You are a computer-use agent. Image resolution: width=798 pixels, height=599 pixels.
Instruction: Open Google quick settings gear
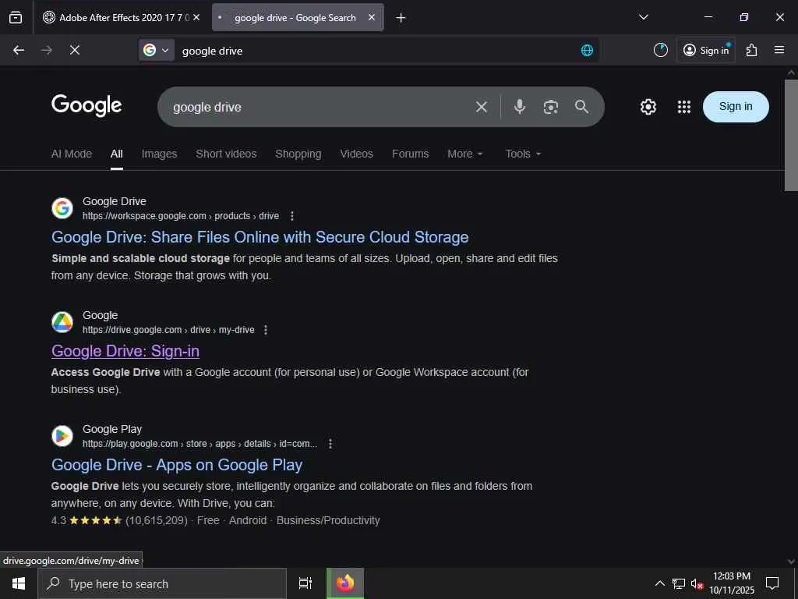[648, 107]
